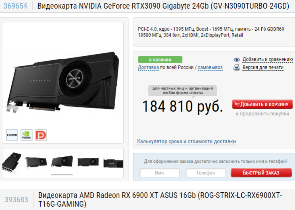Open the самовывоз link
The image size is (295, 210).
pyautogui.click(x=210, y=67)
